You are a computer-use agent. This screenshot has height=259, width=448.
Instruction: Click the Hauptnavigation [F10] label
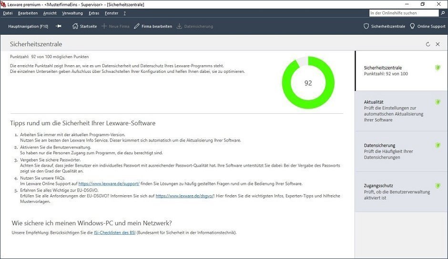28,26
